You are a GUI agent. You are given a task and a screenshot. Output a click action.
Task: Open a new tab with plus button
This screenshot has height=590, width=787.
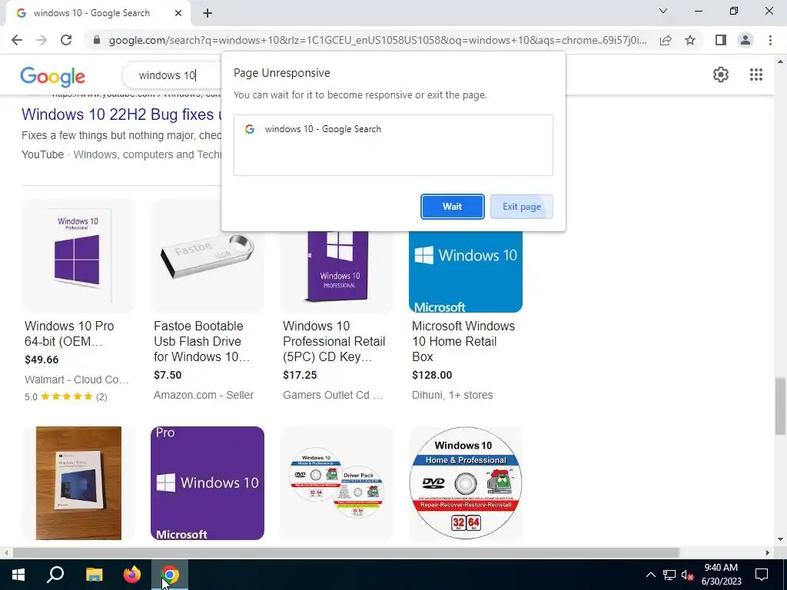208,13
